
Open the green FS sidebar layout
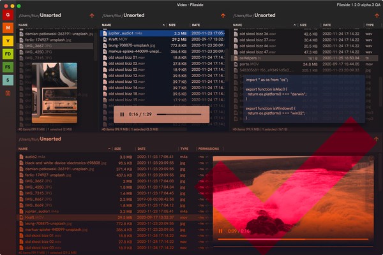[8, 67]
